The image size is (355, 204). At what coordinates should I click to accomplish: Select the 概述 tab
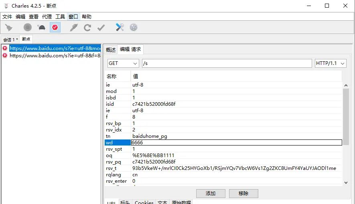coord(111,50)
